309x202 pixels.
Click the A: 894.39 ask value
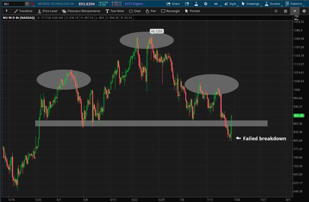point(117,5)
